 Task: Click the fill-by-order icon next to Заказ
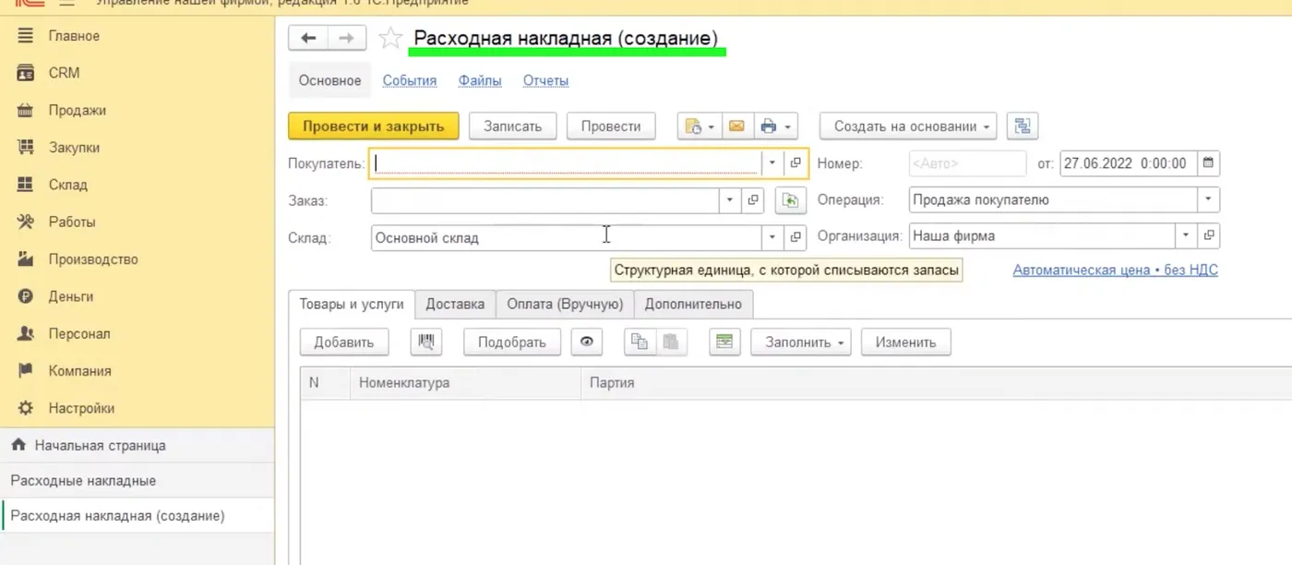coord(790,200)
